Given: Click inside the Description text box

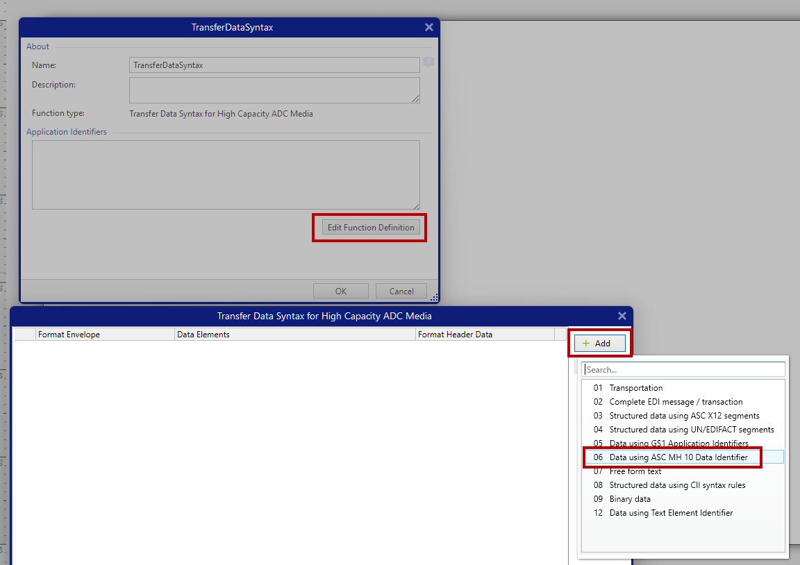Looking at the screenshot, I should 274,90.
